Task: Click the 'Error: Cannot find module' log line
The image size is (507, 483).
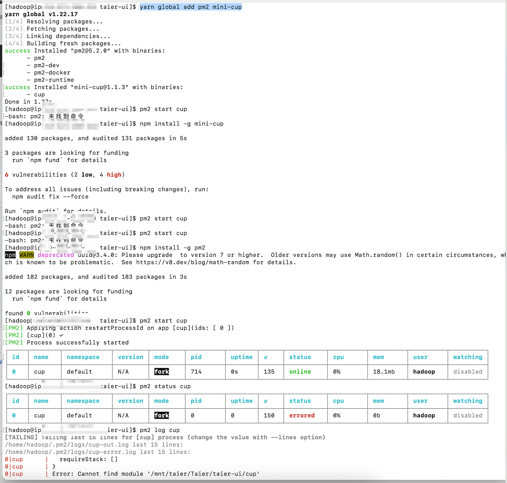Action: coord(156,474)
